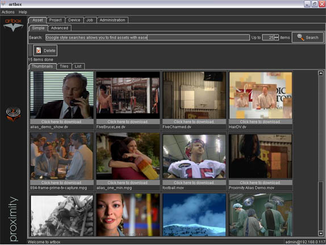
Task: Click the artbox window title icon
Action: point(3,4)
